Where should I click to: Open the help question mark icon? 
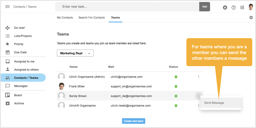click(x=234, y=7)
